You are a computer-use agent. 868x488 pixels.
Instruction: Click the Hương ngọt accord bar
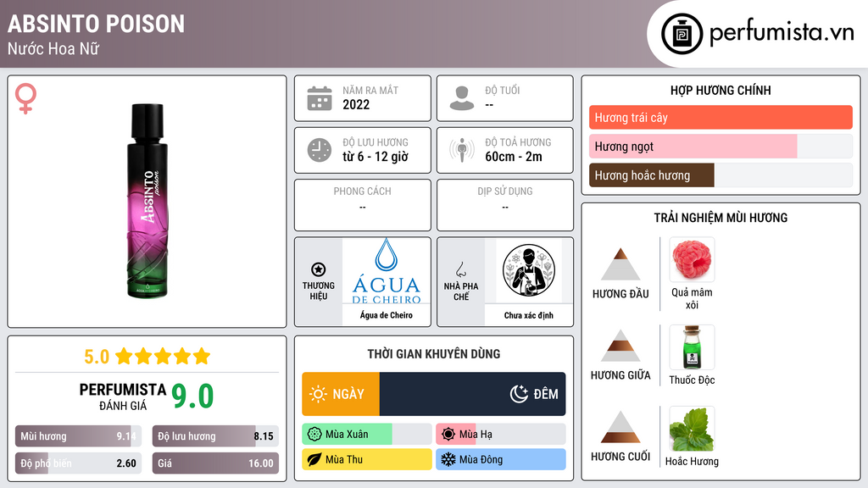coord(721,147)
